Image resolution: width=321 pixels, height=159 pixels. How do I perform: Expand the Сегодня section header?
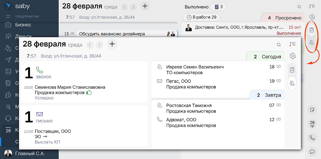click(x=267, y=57)
